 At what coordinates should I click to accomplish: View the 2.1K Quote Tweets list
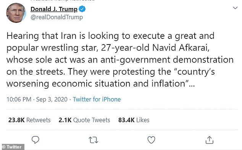(84, 120)
